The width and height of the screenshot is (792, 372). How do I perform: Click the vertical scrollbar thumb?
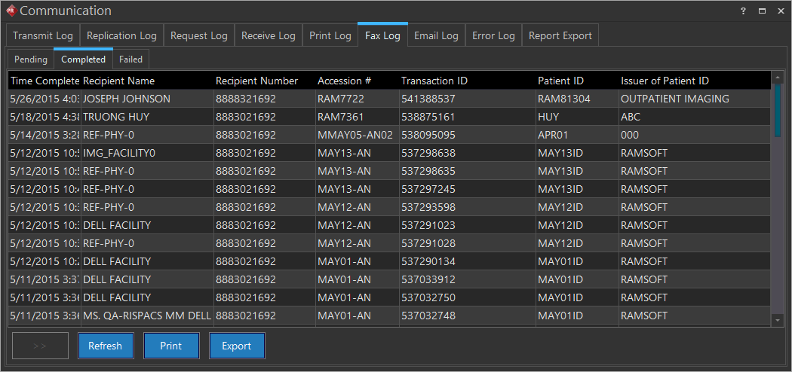point(778,110)
